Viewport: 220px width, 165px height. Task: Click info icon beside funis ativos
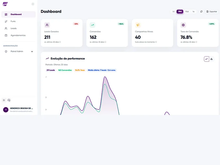coord(156,42)
